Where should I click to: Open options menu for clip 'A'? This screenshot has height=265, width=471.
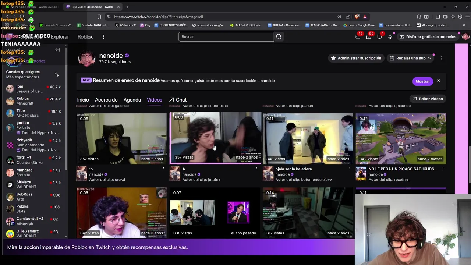[256, 169]
